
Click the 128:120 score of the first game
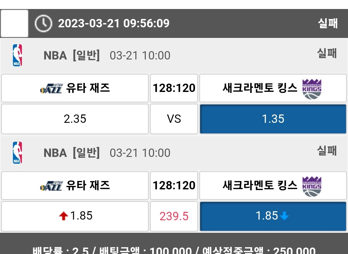pyautogui.click(x=174, y=88)
